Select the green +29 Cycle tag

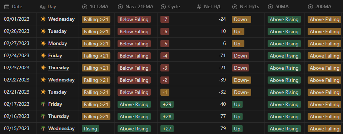167,104
